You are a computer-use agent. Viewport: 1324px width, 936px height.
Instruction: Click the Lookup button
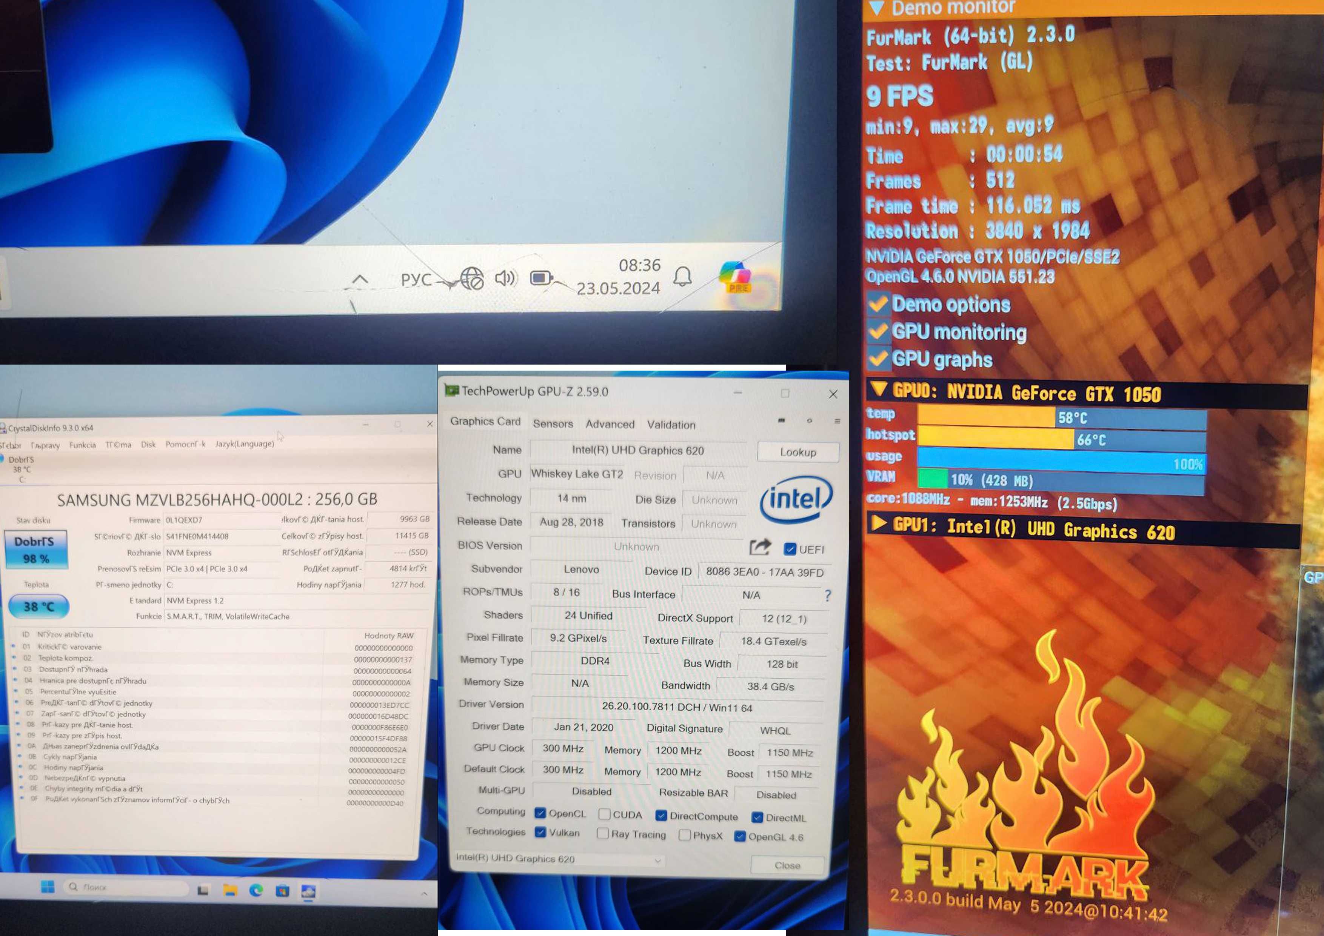click(x=798, y=452)
